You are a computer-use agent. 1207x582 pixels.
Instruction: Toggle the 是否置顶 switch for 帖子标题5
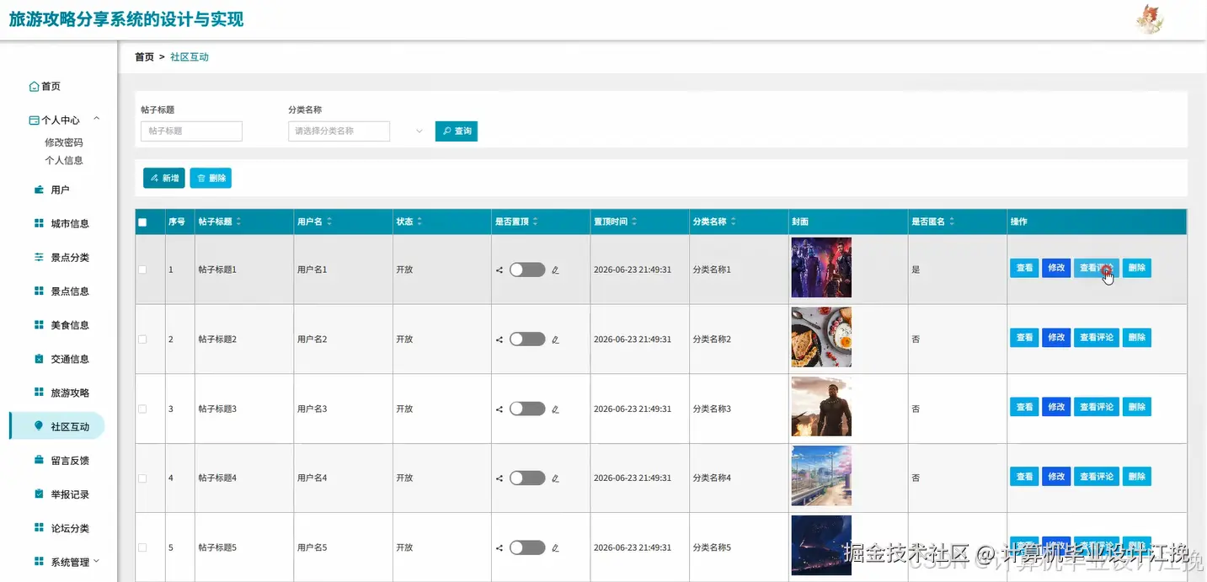click(x=527, y=547)
